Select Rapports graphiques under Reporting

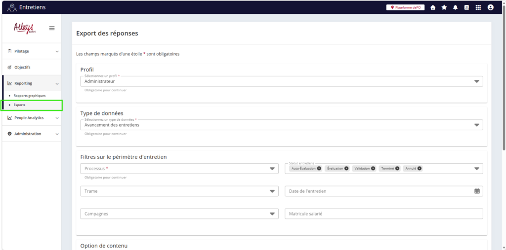29,96
